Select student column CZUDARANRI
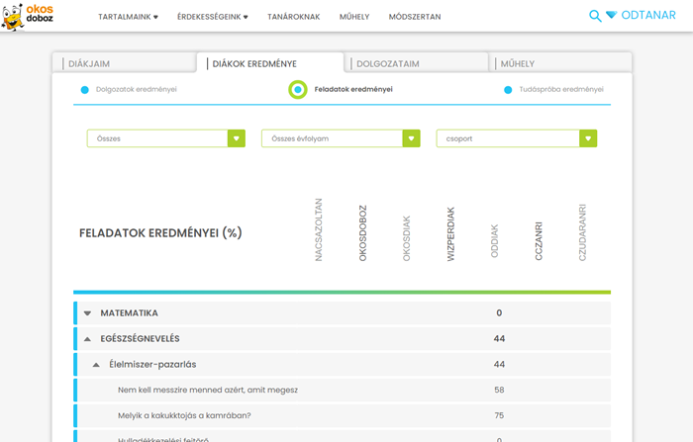693x442 pixels. click(x=582, y=232)
